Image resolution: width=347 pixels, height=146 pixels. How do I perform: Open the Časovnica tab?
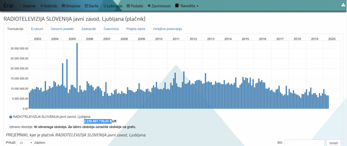point(111,29)
